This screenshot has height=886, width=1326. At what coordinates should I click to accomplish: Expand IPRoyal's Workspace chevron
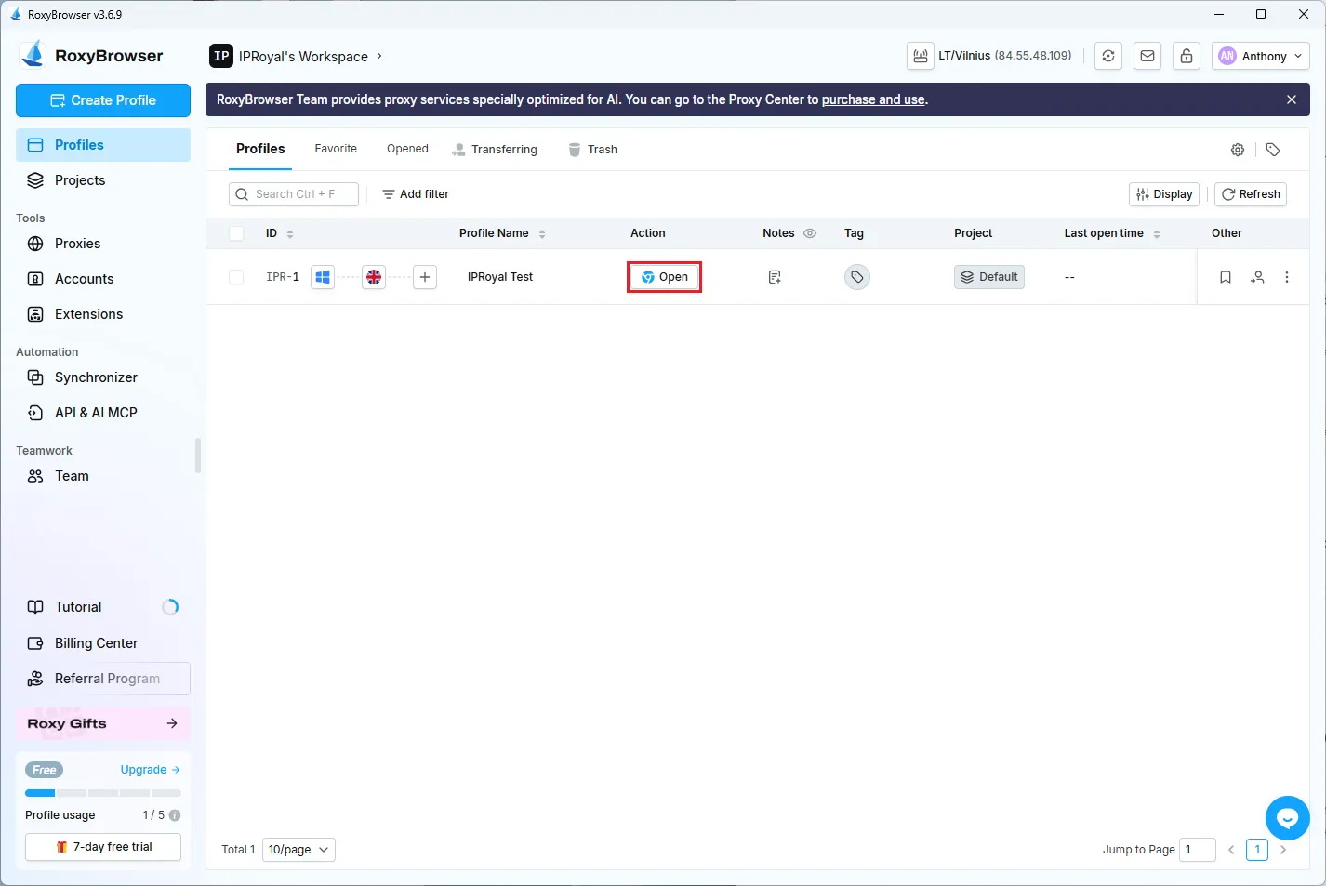click(379, 56)
